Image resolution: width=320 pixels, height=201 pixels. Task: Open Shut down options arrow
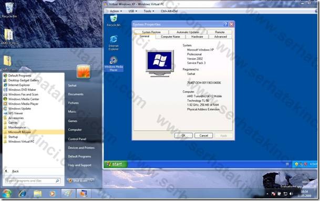[x=91, y=181]
